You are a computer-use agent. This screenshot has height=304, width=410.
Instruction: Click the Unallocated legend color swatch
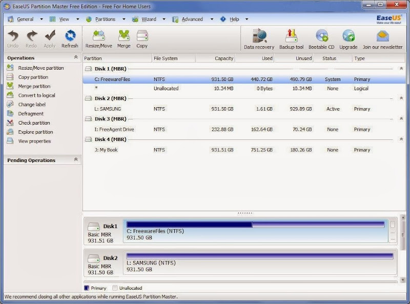(x=114, y=288)
